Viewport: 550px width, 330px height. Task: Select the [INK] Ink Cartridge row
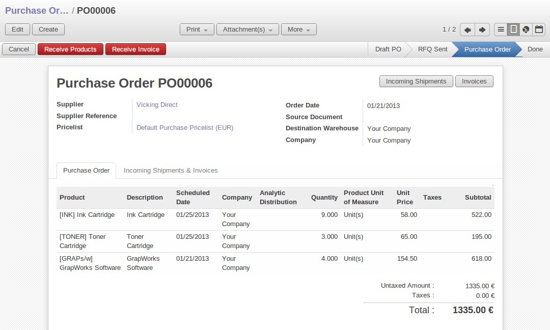click(276, 219)
